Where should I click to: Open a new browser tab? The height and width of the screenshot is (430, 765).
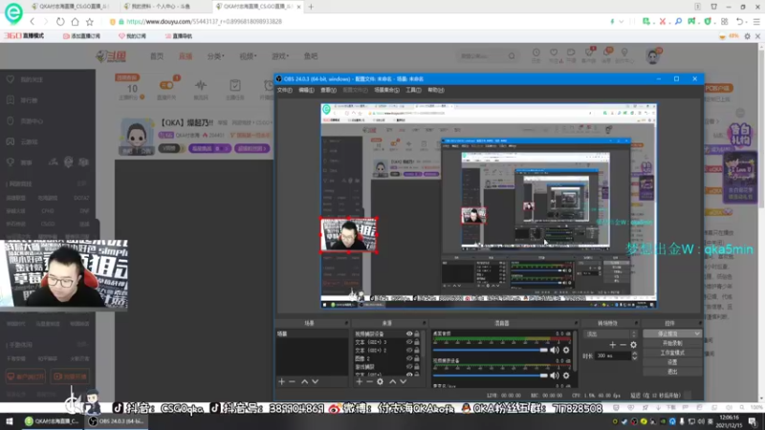[x=311, y=7]
